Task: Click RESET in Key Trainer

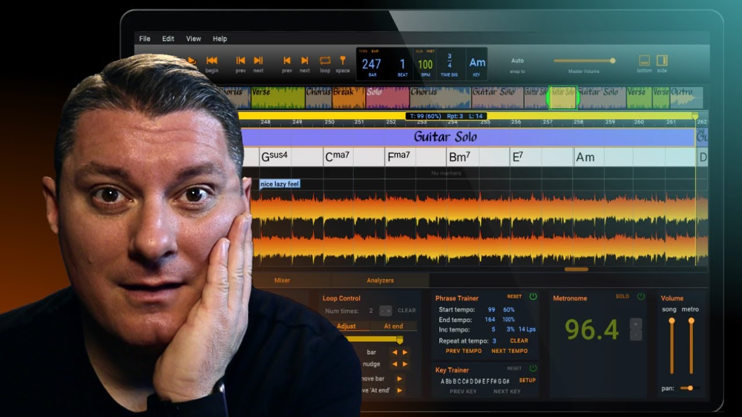Action: point(515,368)
